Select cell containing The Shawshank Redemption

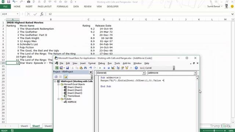point(51,29)
